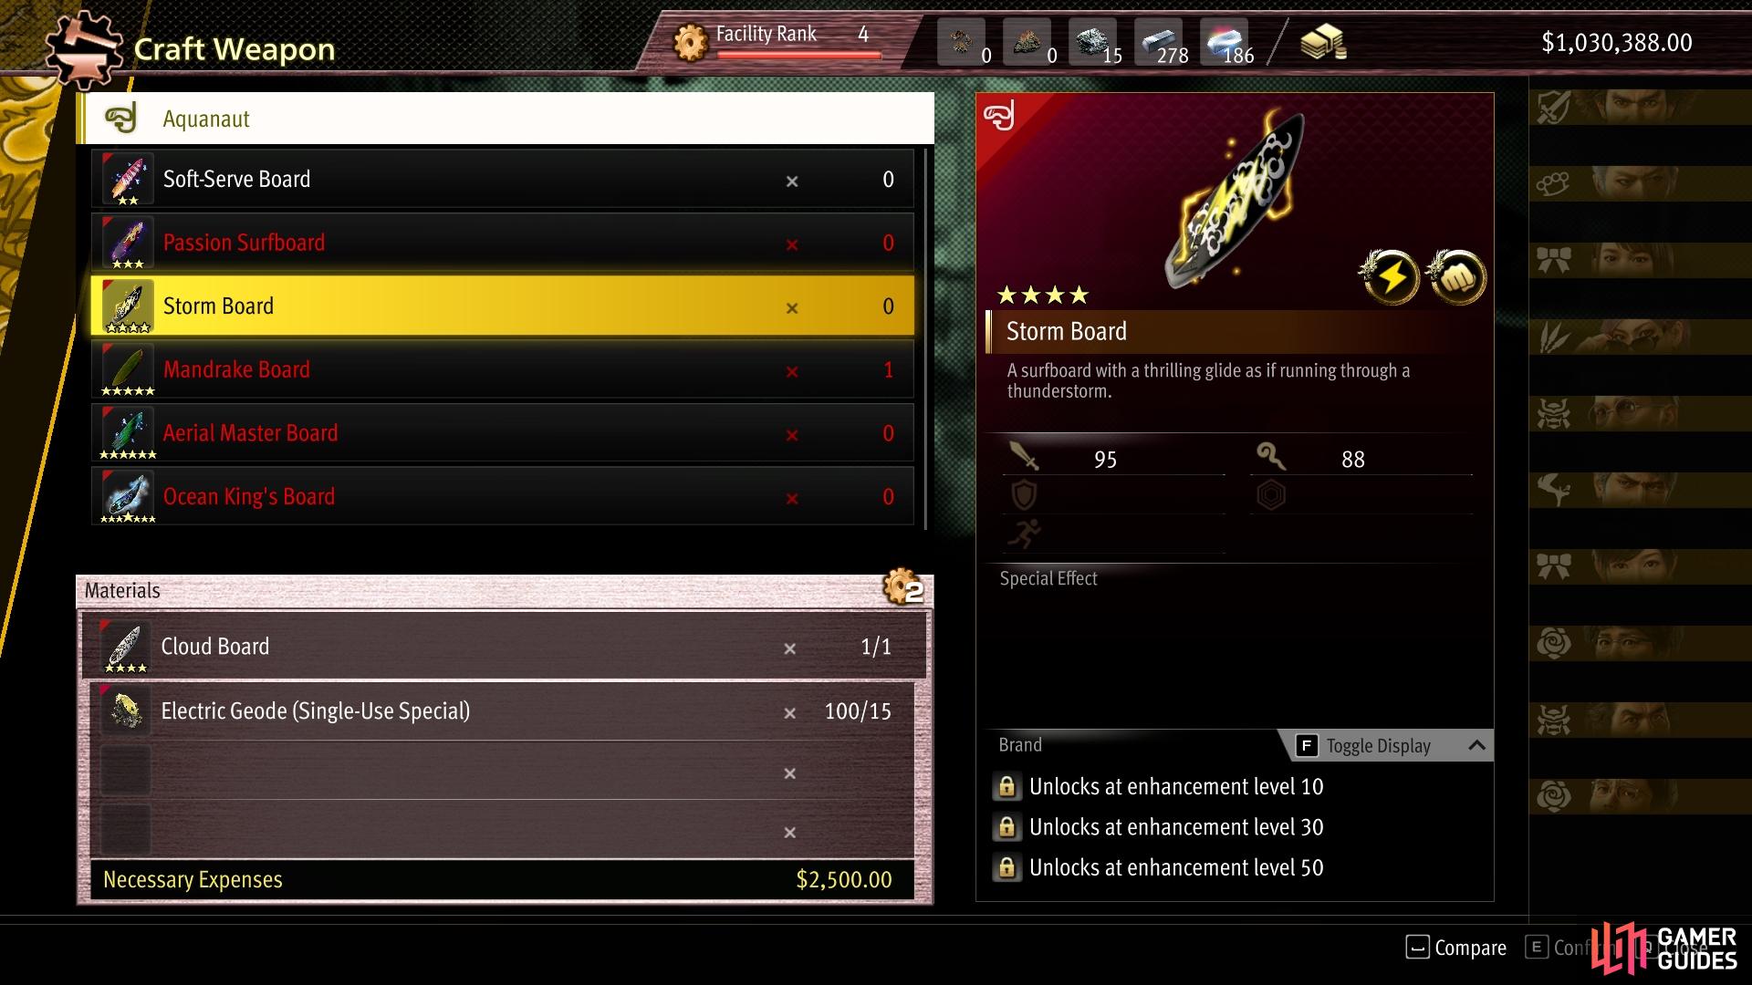1752x985 pixels.
Task: Click the Aquanaut goggles job icon
Action: pos(121,119)
